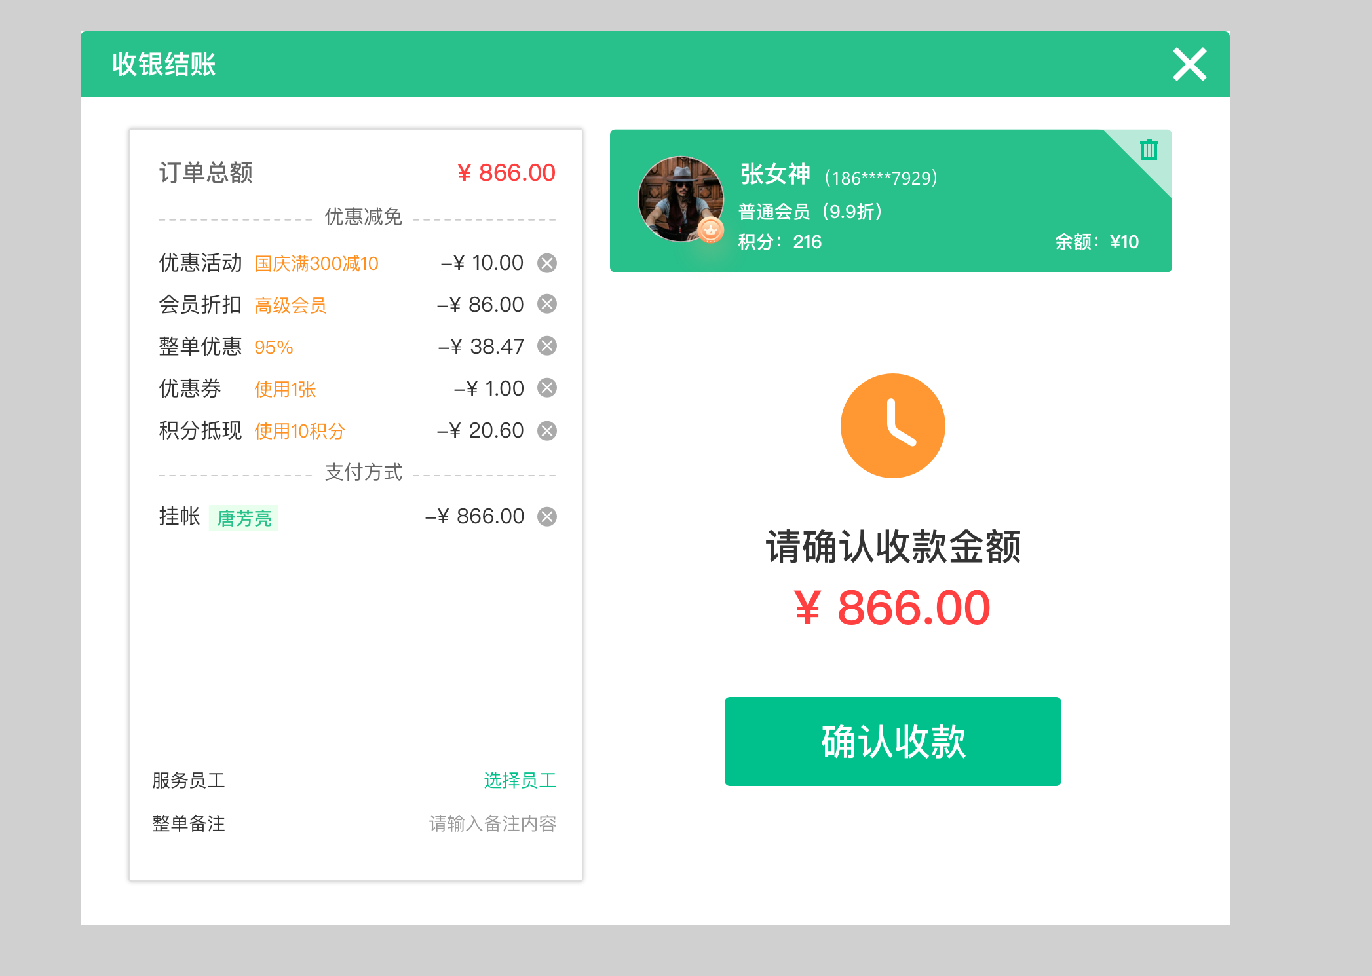Viewport: 1372px width, 976px height.
Task: Remove the 国庆满300减10 discount
Action: coord(548,263)
